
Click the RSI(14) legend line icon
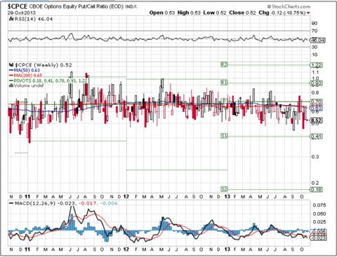pyautogui.click(x=11, y=20)
